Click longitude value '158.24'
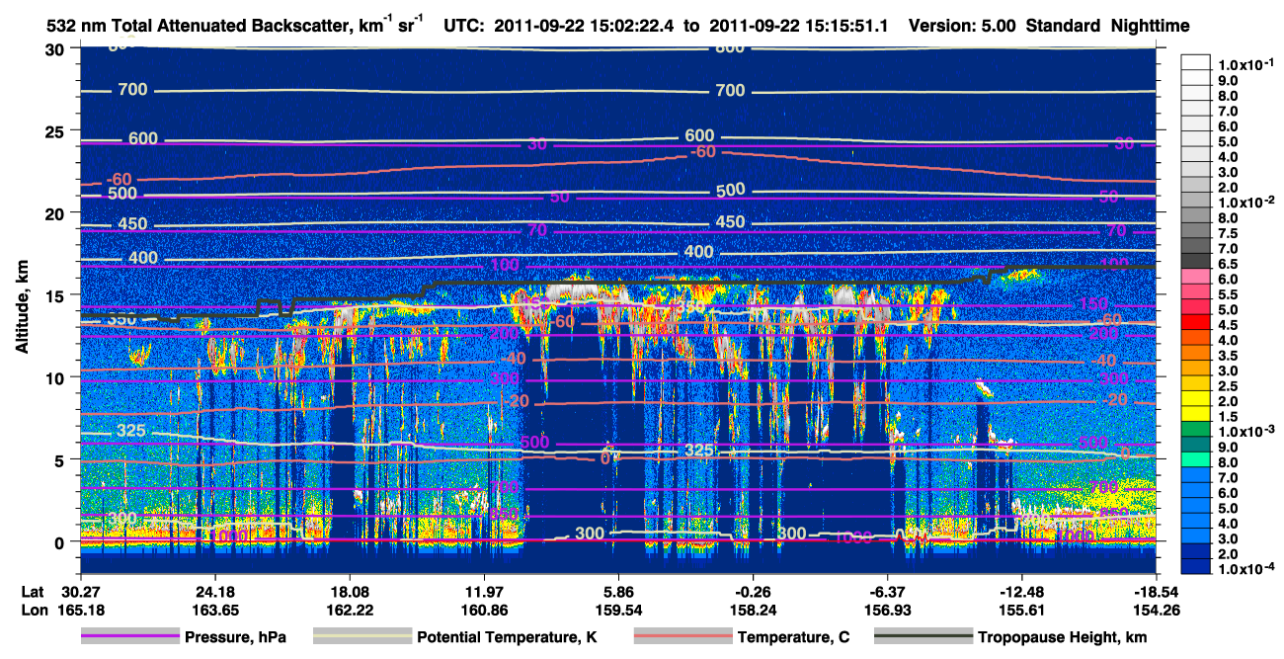The image size is (1284, 659). point(753,610)
